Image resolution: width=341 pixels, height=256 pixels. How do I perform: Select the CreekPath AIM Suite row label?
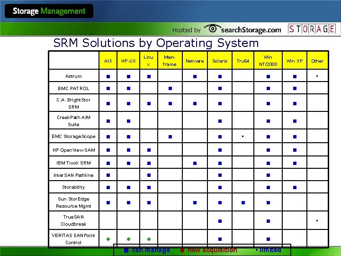(73, 121)
